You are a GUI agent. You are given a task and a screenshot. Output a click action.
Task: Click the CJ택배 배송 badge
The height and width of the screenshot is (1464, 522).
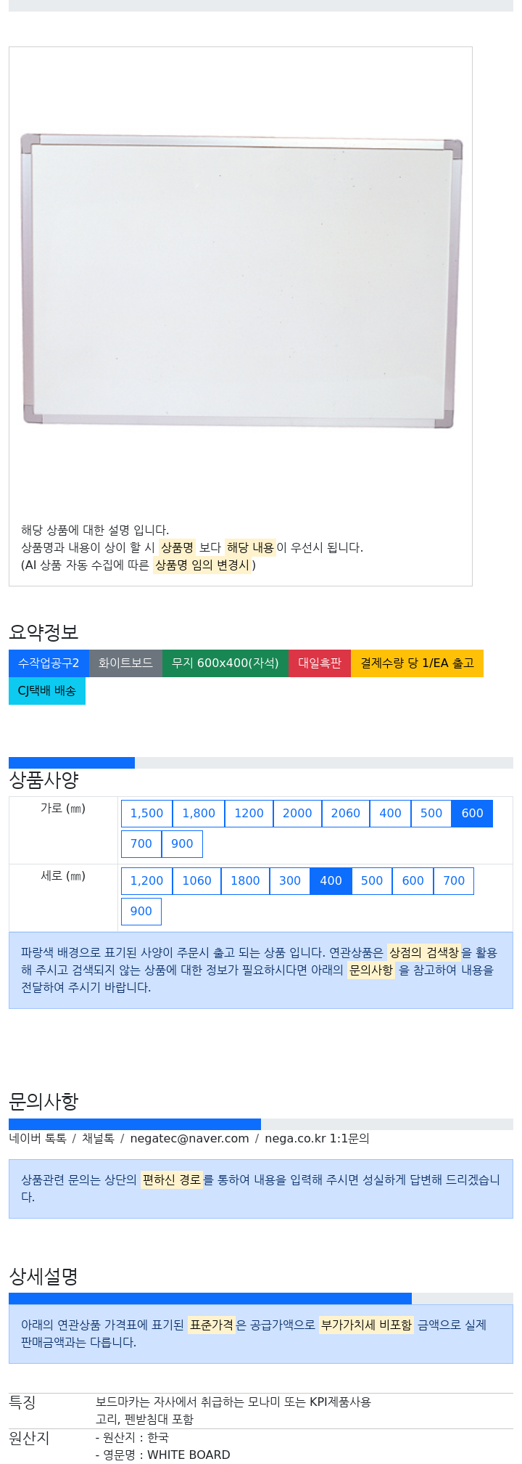click(x=47, y=690)
